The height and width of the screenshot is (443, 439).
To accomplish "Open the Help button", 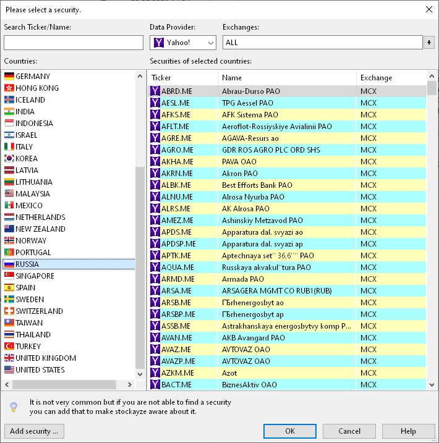I will pyautogui.click(x=408, y=431).
